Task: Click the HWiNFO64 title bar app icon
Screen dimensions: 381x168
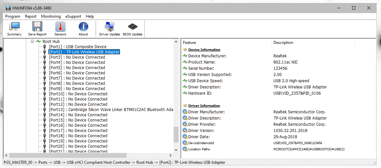Action: [8, 8]
